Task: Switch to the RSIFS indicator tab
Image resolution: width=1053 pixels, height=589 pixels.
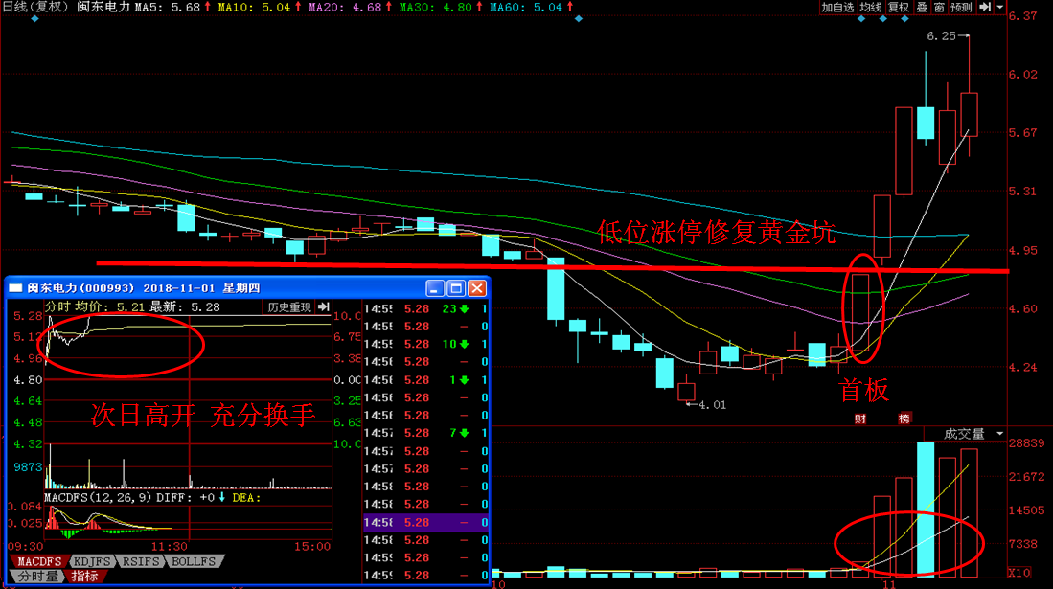Action: (x=141, y=561)
